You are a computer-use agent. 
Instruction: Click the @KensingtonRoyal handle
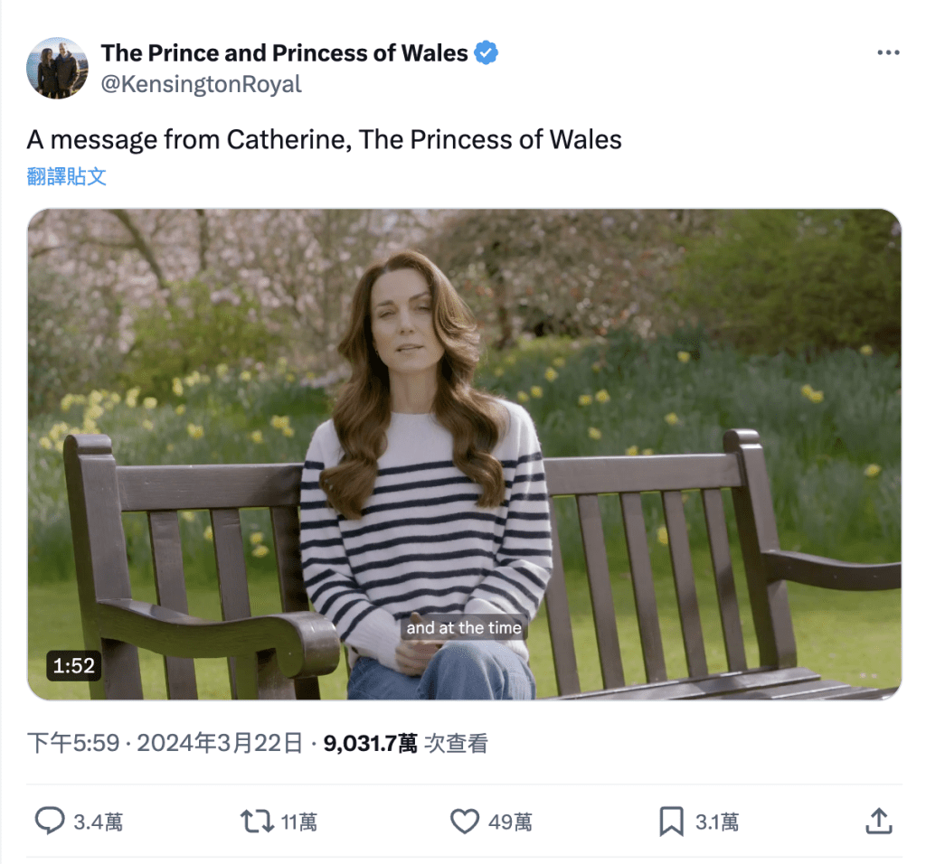201,84
